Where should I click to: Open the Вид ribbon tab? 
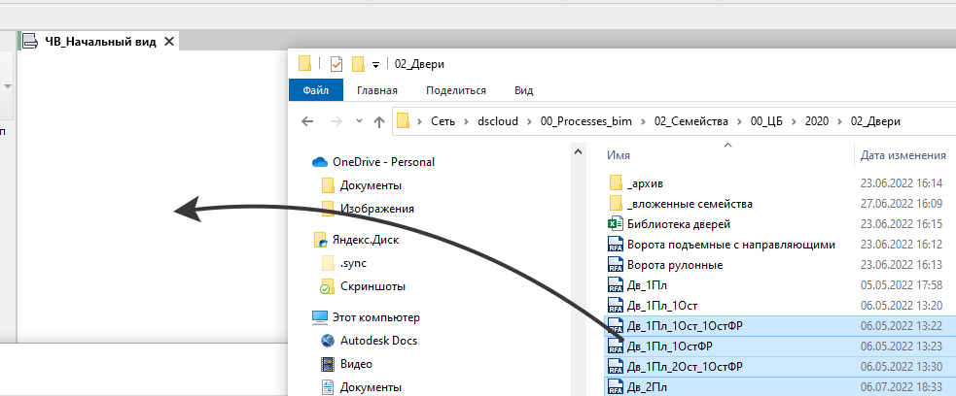click(524, 90)
